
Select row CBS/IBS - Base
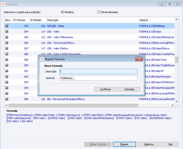pos(90,26)
